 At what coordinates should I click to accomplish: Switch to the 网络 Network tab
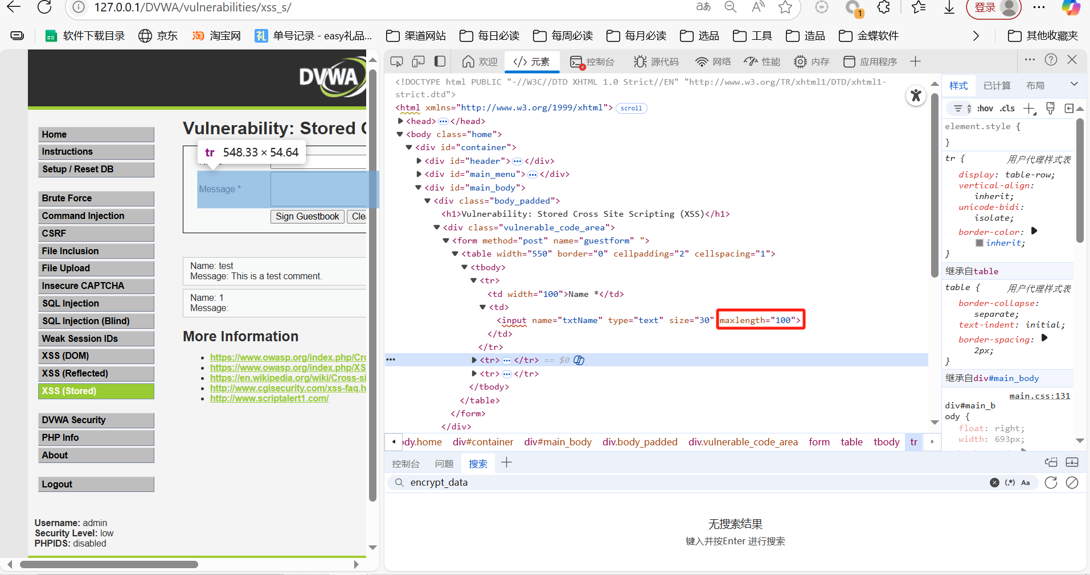coord(713,61)
